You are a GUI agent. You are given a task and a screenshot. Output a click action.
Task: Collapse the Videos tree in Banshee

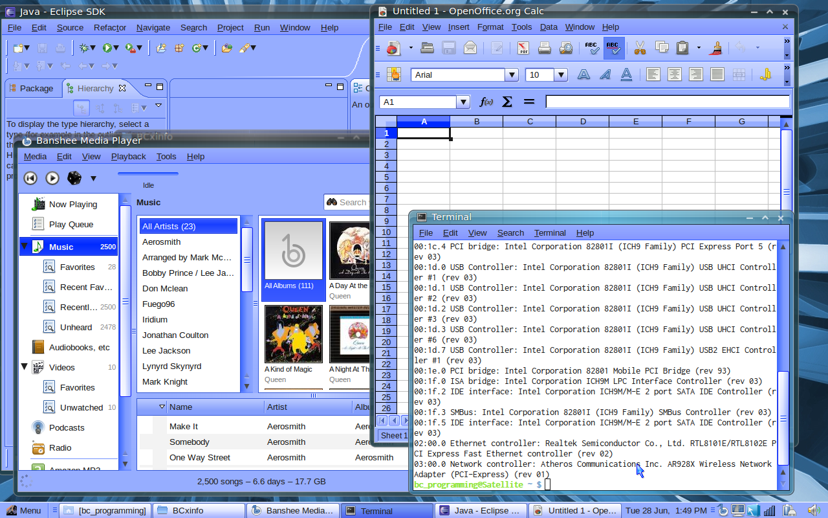pos(25,367)
